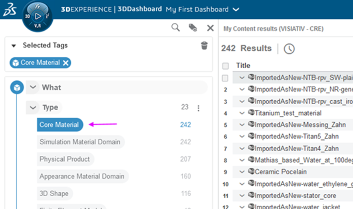
Task: Clear selected tags with trash icon
Action: (x=204, y=45)
